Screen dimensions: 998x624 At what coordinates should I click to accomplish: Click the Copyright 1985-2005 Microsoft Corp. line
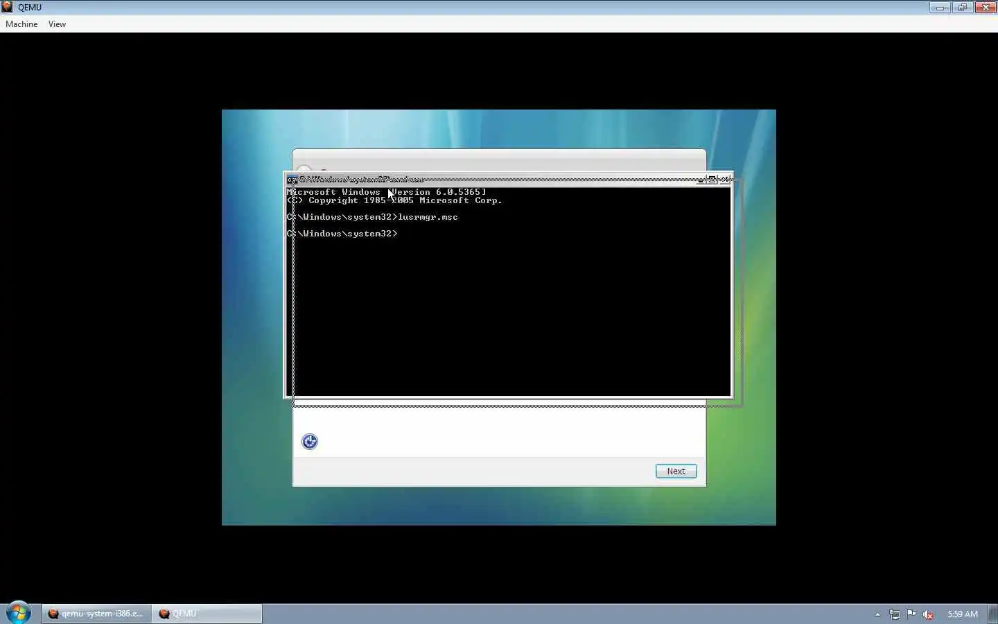pos(394,200)
